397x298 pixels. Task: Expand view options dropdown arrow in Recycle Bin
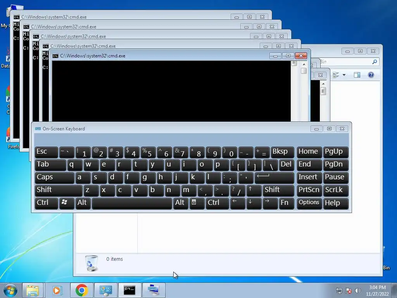point(344,75)
